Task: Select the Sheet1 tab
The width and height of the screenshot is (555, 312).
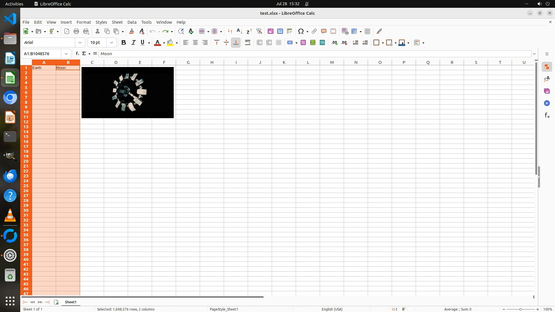Action: coord(71,302)
